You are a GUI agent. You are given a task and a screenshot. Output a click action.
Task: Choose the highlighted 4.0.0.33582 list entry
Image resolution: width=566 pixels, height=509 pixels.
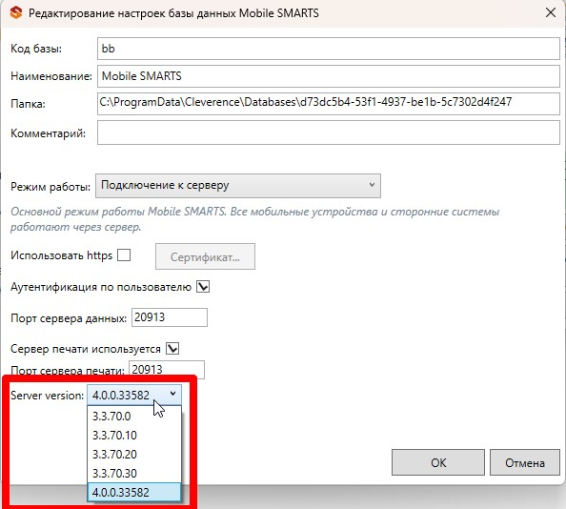tap(134, 492)
